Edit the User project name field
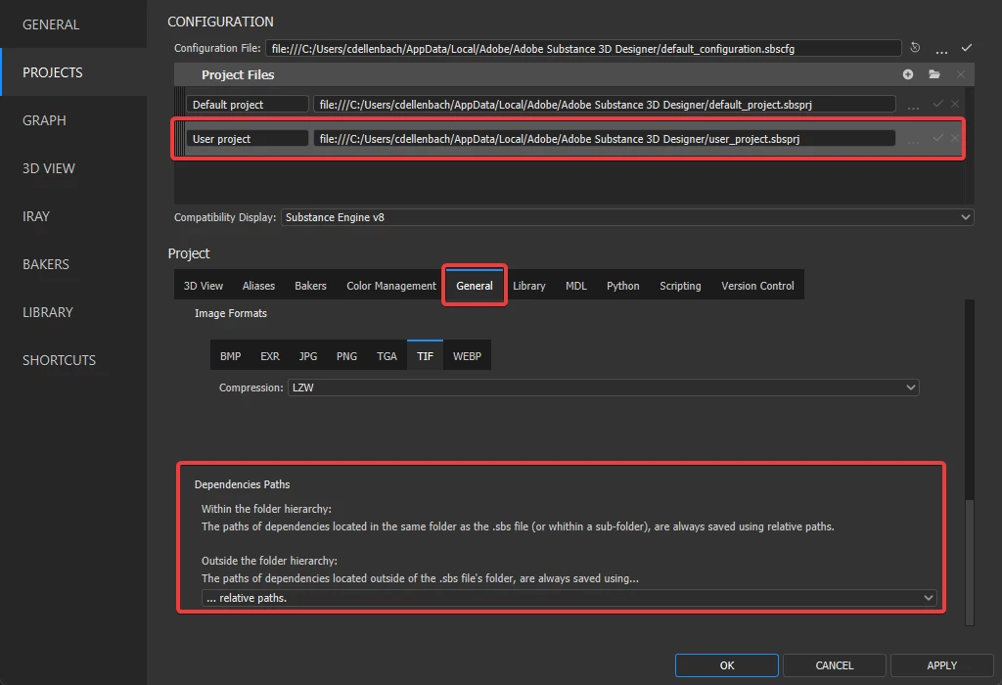This screenshot has height=685, width=1002. click(x=248, y=139)
